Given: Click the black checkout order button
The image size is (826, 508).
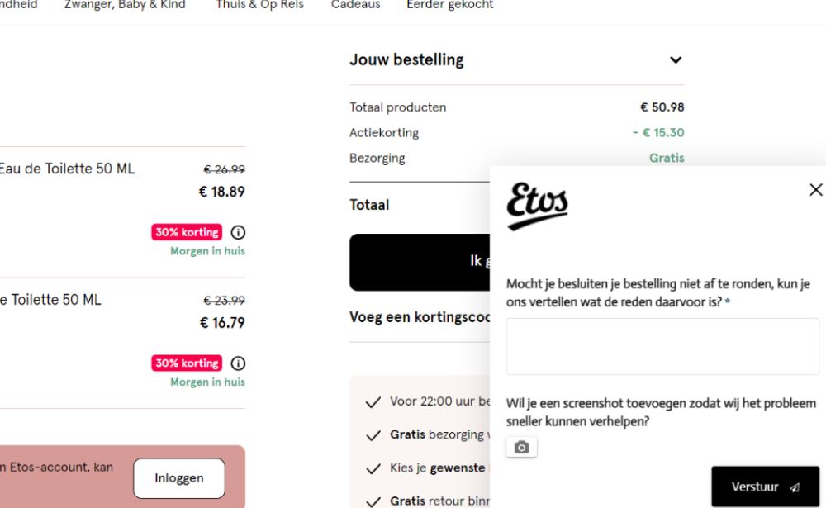Looking at the screenshot, I should click(x=419, y=262).
